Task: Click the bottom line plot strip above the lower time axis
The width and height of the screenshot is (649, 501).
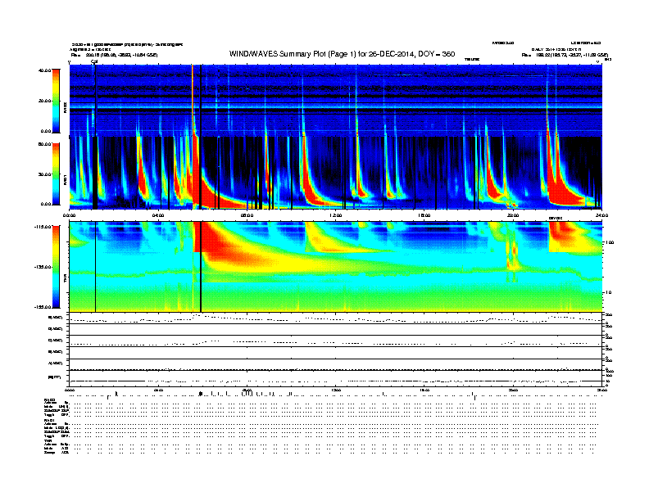Action: pyautogui.click(x=335, y=378)
